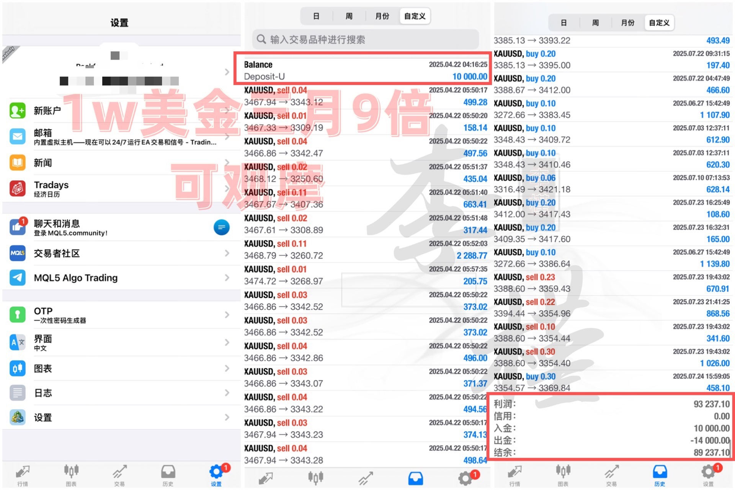Tap 历史 history in right panel bar
The width and height of the screenshot is (735, 490).
click(x=660, y=475)
